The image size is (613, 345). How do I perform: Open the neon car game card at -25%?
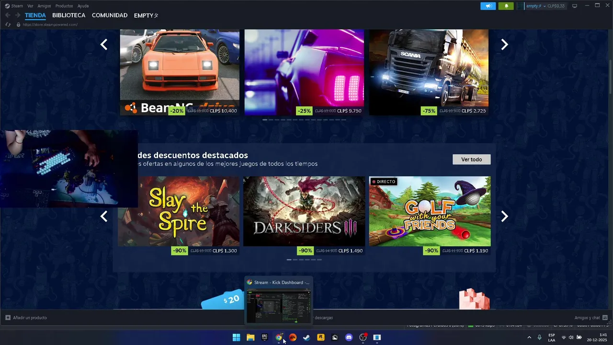coord(304,72)
